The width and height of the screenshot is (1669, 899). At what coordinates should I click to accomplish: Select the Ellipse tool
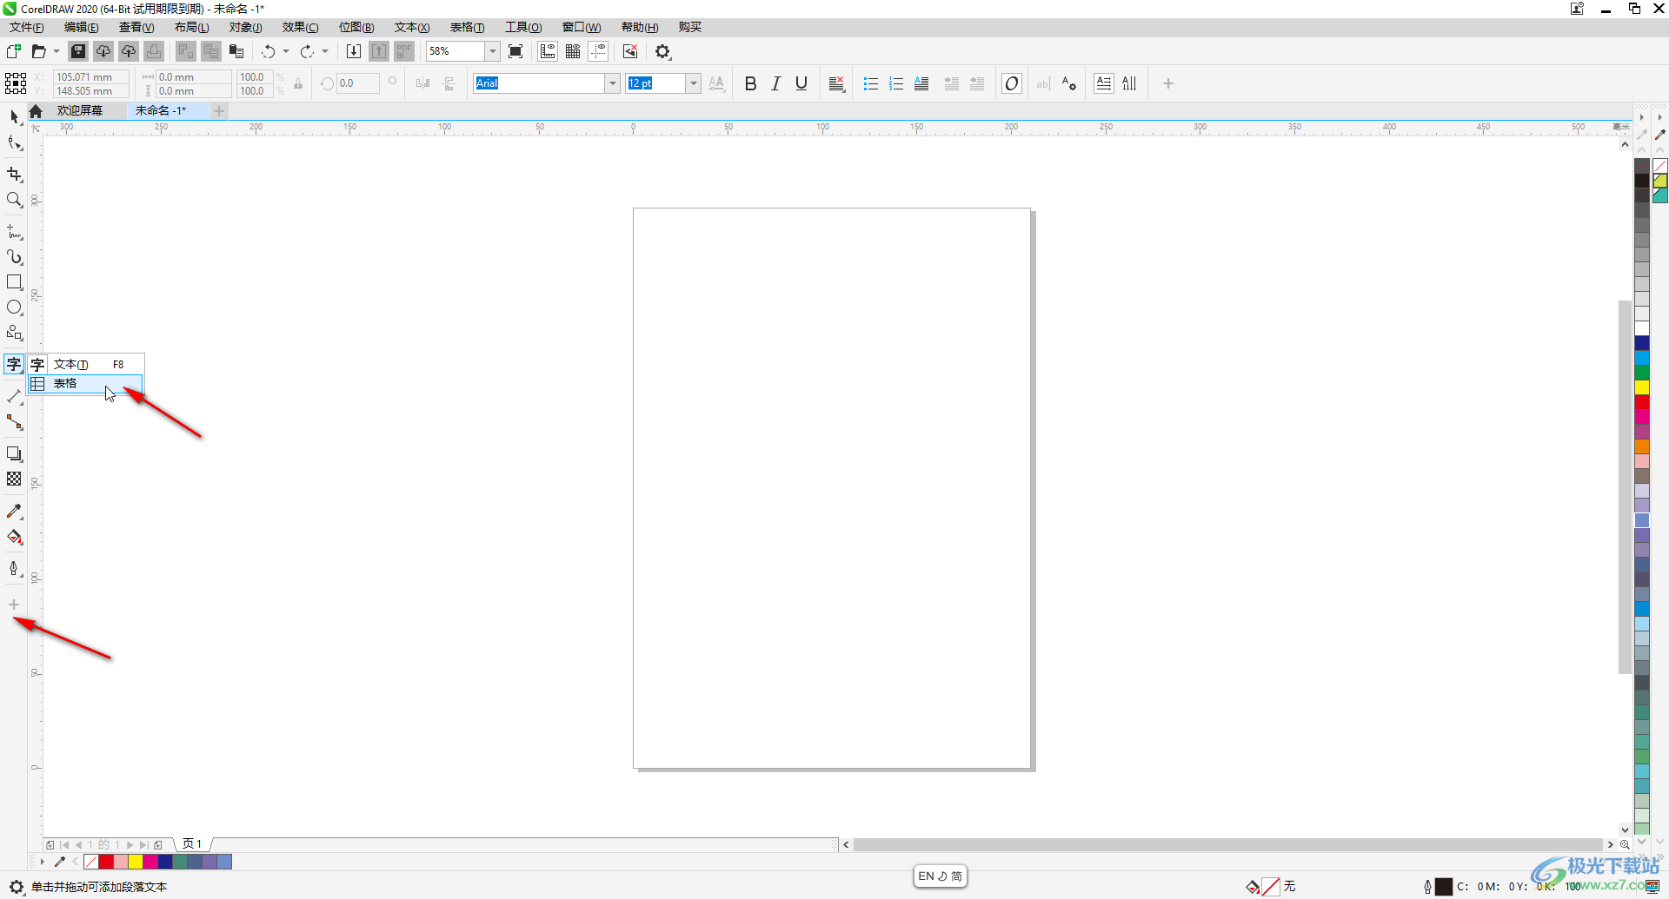point(14,307)
